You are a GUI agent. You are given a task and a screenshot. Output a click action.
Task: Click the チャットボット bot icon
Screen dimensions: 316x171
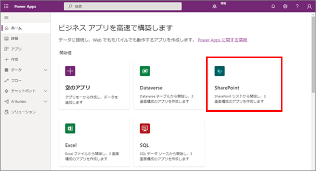[x=6, y=91]
